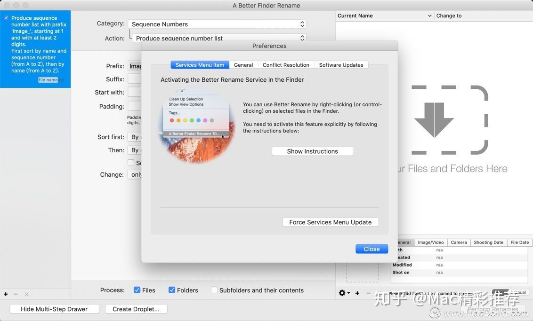This screenshot has width=533, height=321.
Task: Add a rename step with the sidebar plus icon
Action: pyautogui.click(x=6, y=294)
